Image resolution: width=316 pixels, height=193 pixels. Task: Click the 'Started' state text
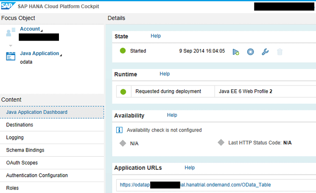(138, 51)
